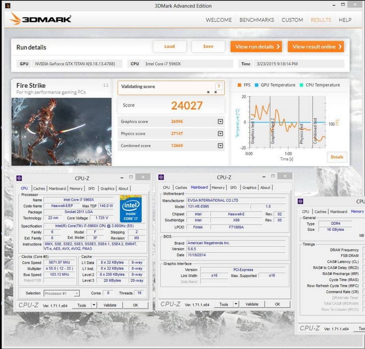
Task: Click Core Speed value 5671.97 MHz
Action: coord(59,262)
